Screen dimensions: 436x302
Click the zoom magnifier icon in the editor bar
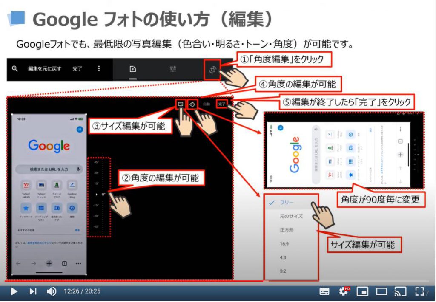[x=15, y=69]
